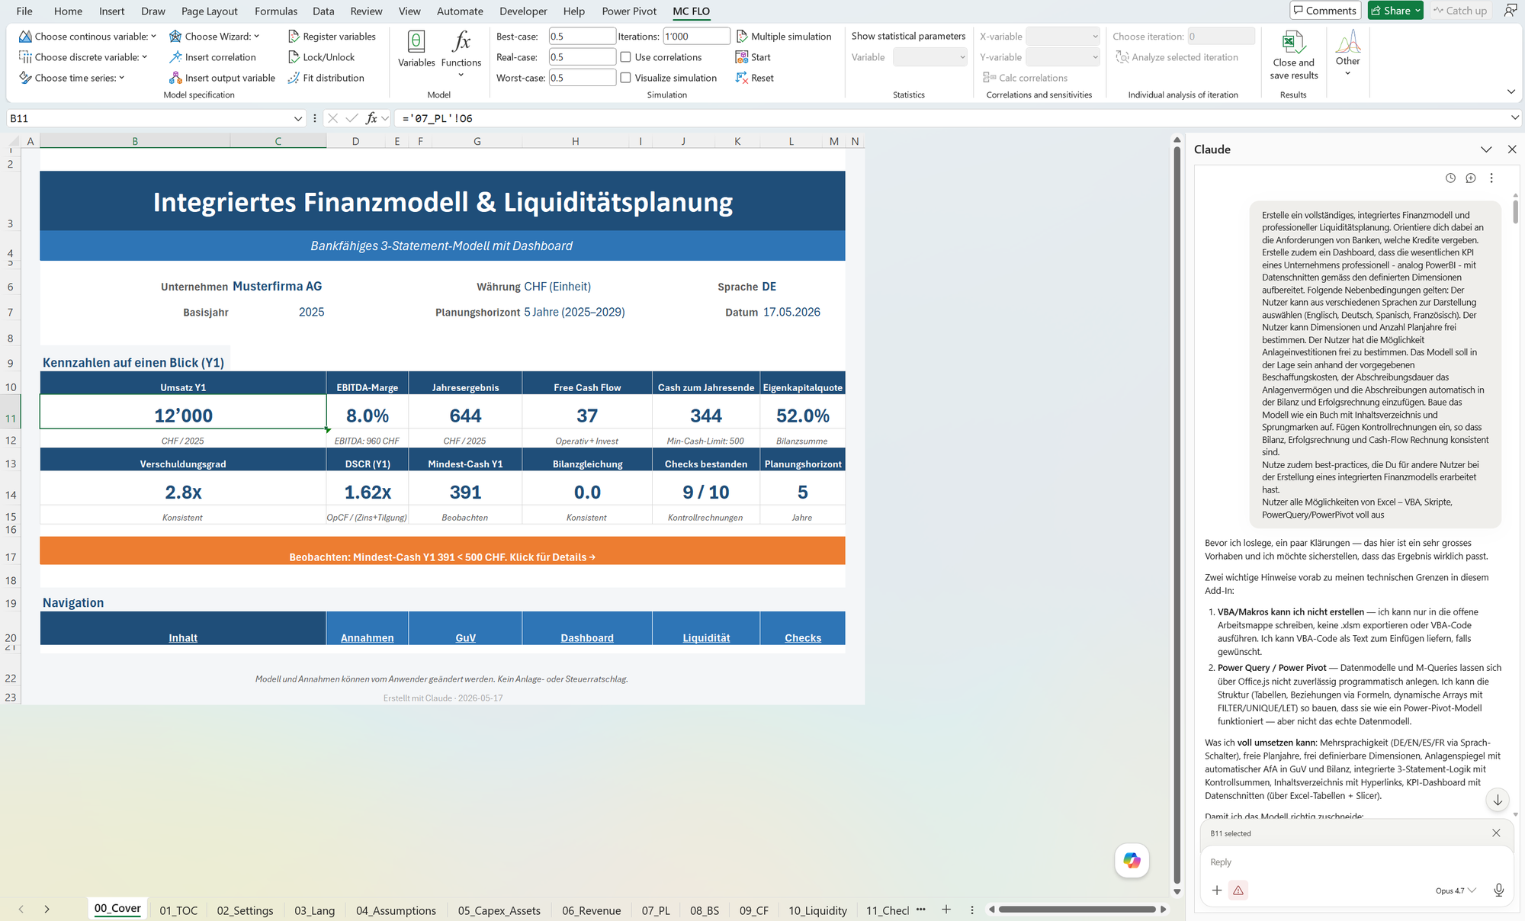The image size is (1525, 921).
Task: Open chat history clock icon in Claude pane
Action: 1450,178
